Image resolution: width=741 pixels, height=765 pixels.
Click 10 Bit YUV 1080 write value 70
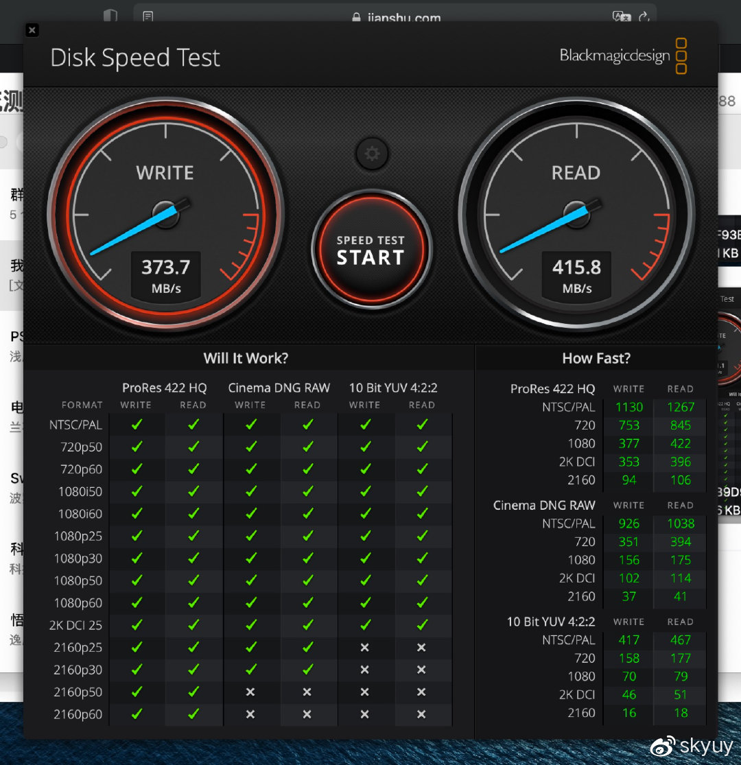[x=629, y=676]
